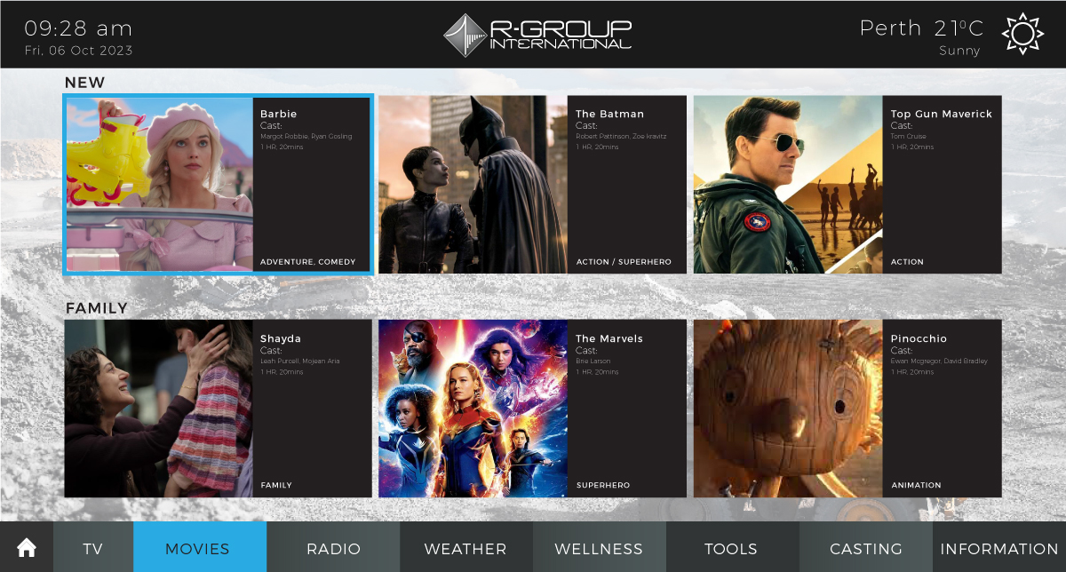The width and height of the screenshot is (1066, 572).
Task: Go to the WELLNESS section
Action: pos(599,548)
